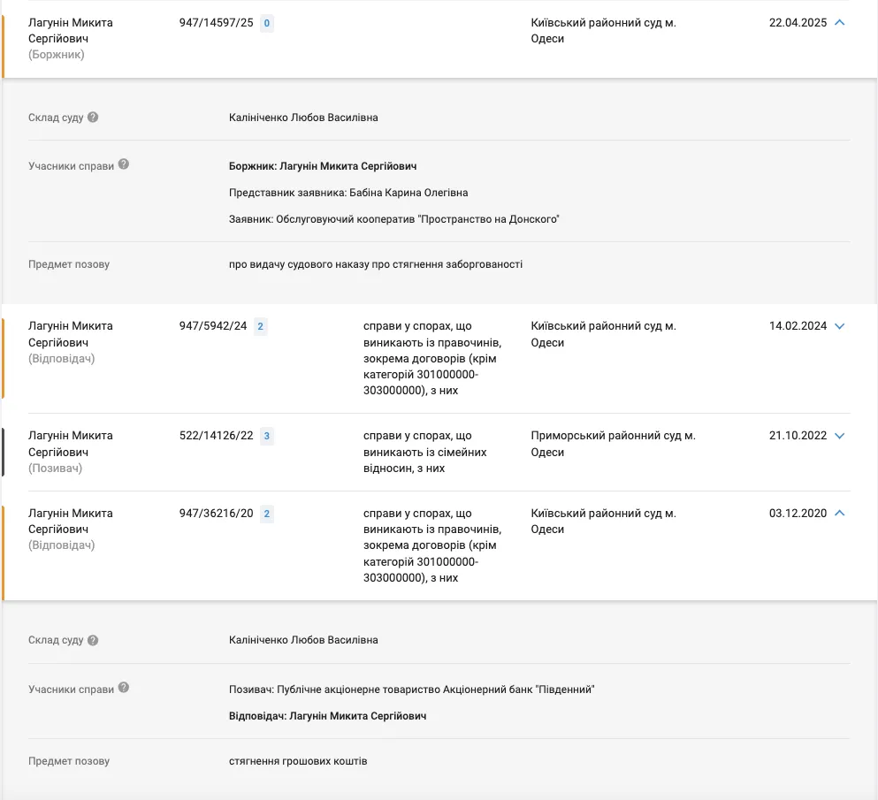Screen dimensions: 878x800
Task: Click the badge 3 next to case 522/14126/22
Action: pos(266,436)
